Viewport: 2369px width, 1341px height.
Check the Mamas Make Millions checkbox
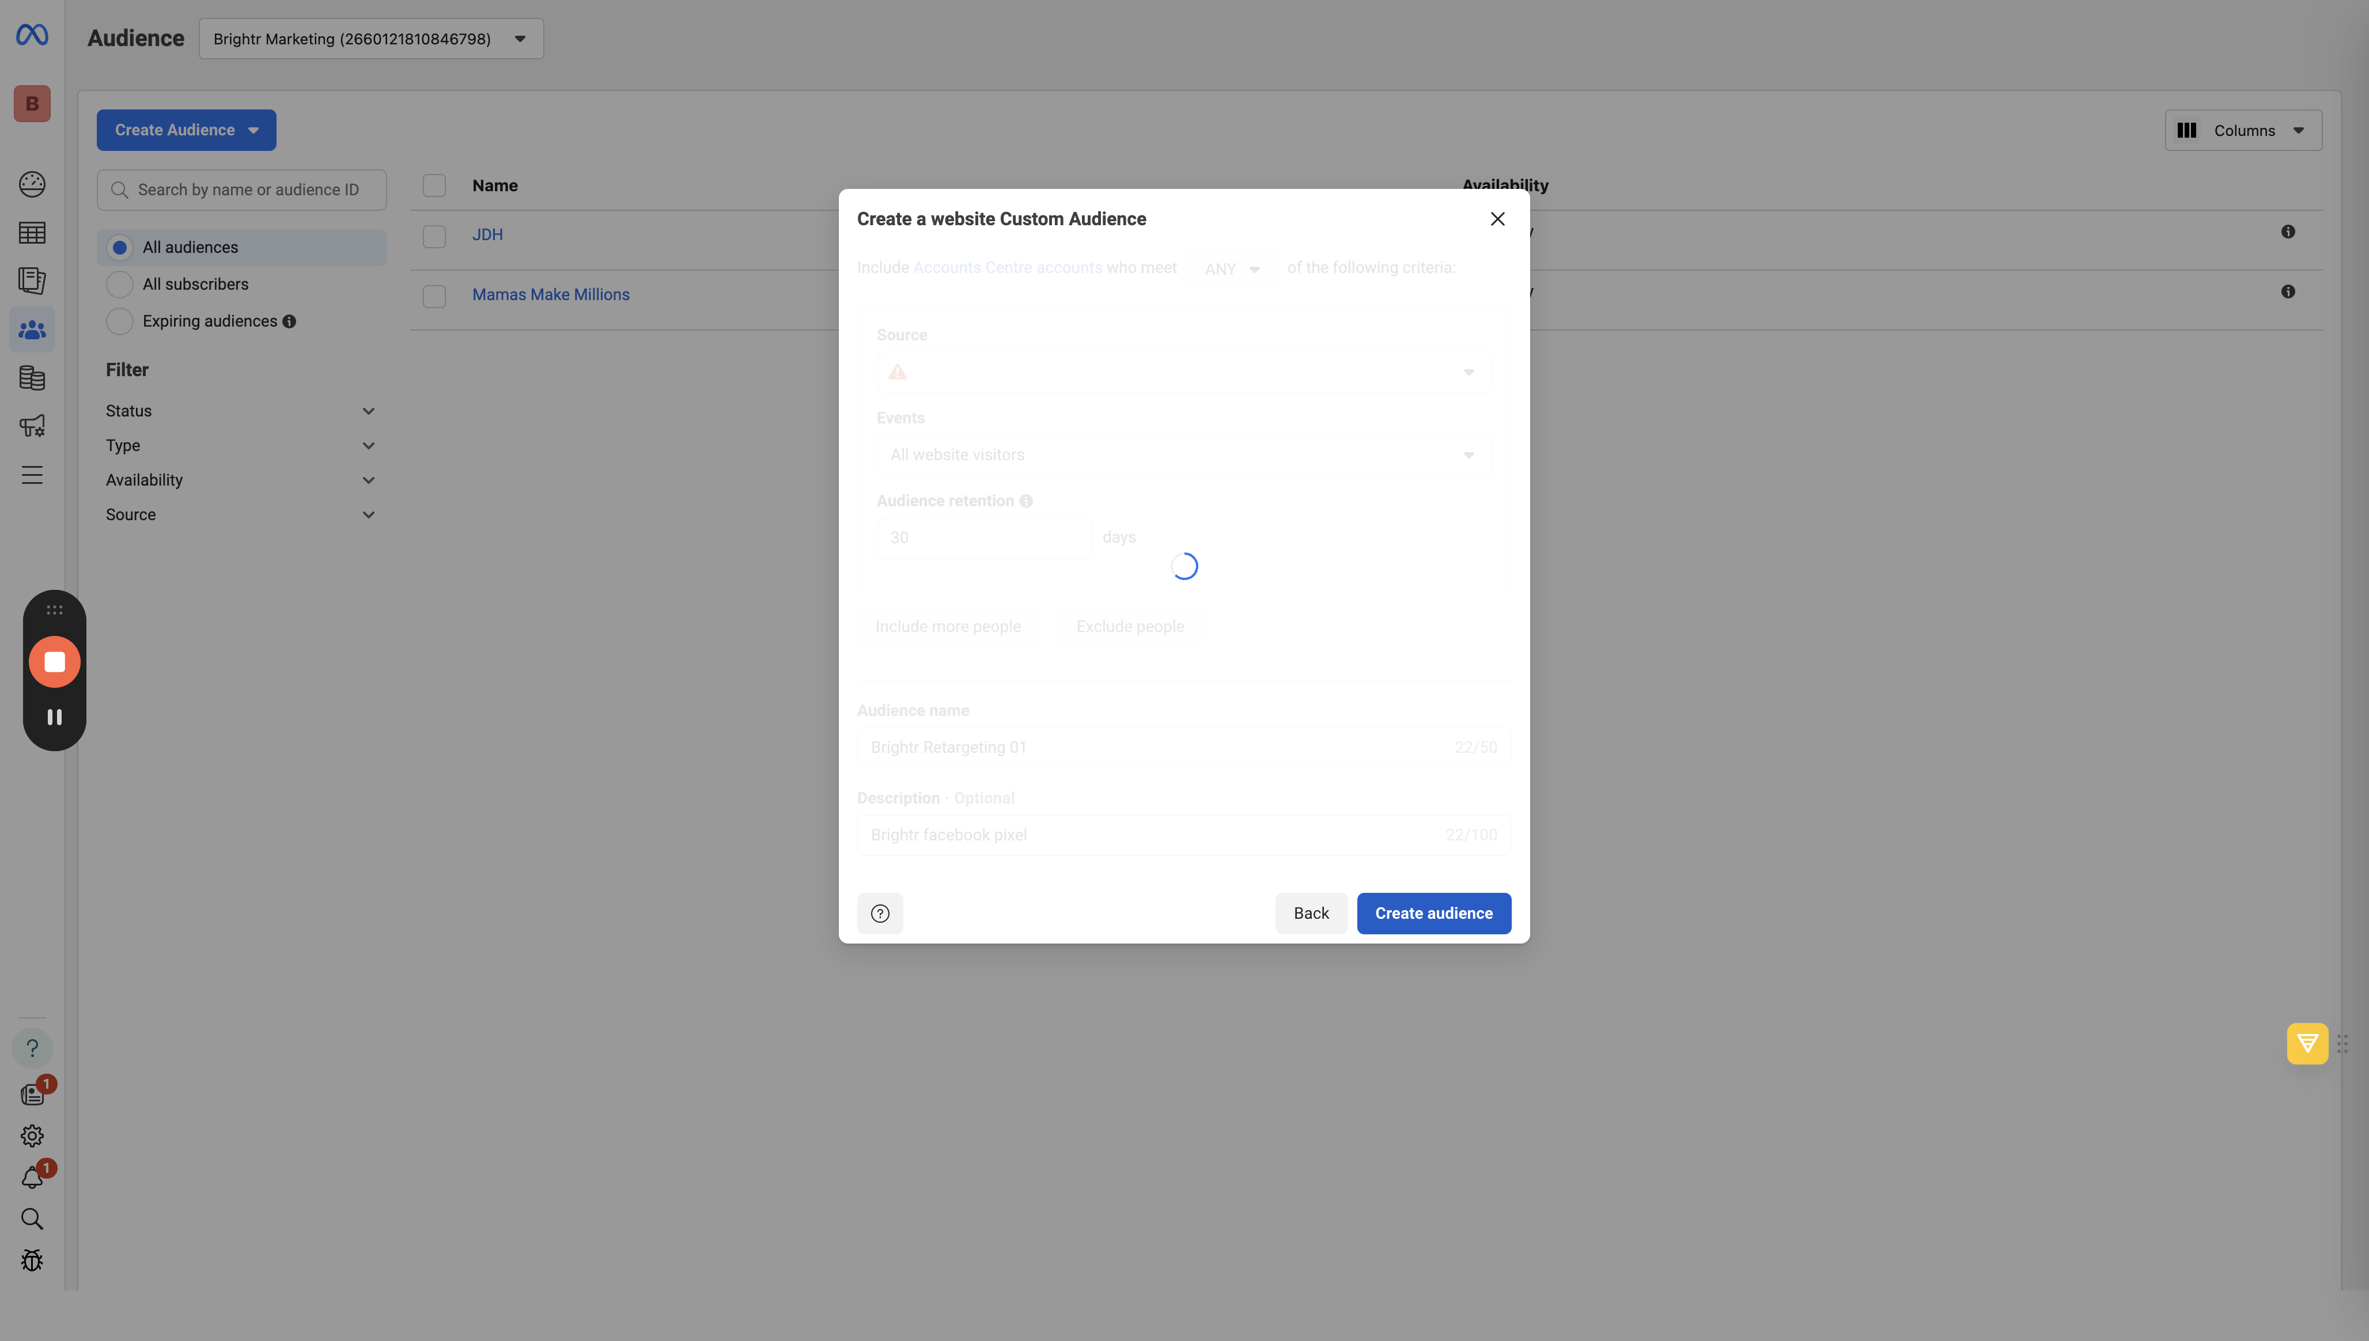(434, 296)
